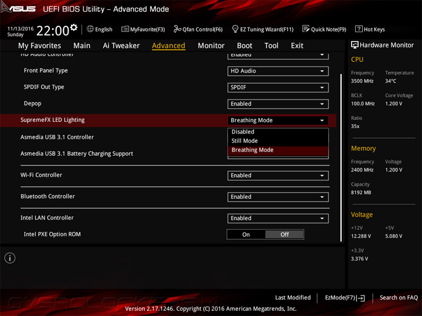Collapse the SupremeFX LED Lighting dropdown
422x316 pixels.
(278, 121)
